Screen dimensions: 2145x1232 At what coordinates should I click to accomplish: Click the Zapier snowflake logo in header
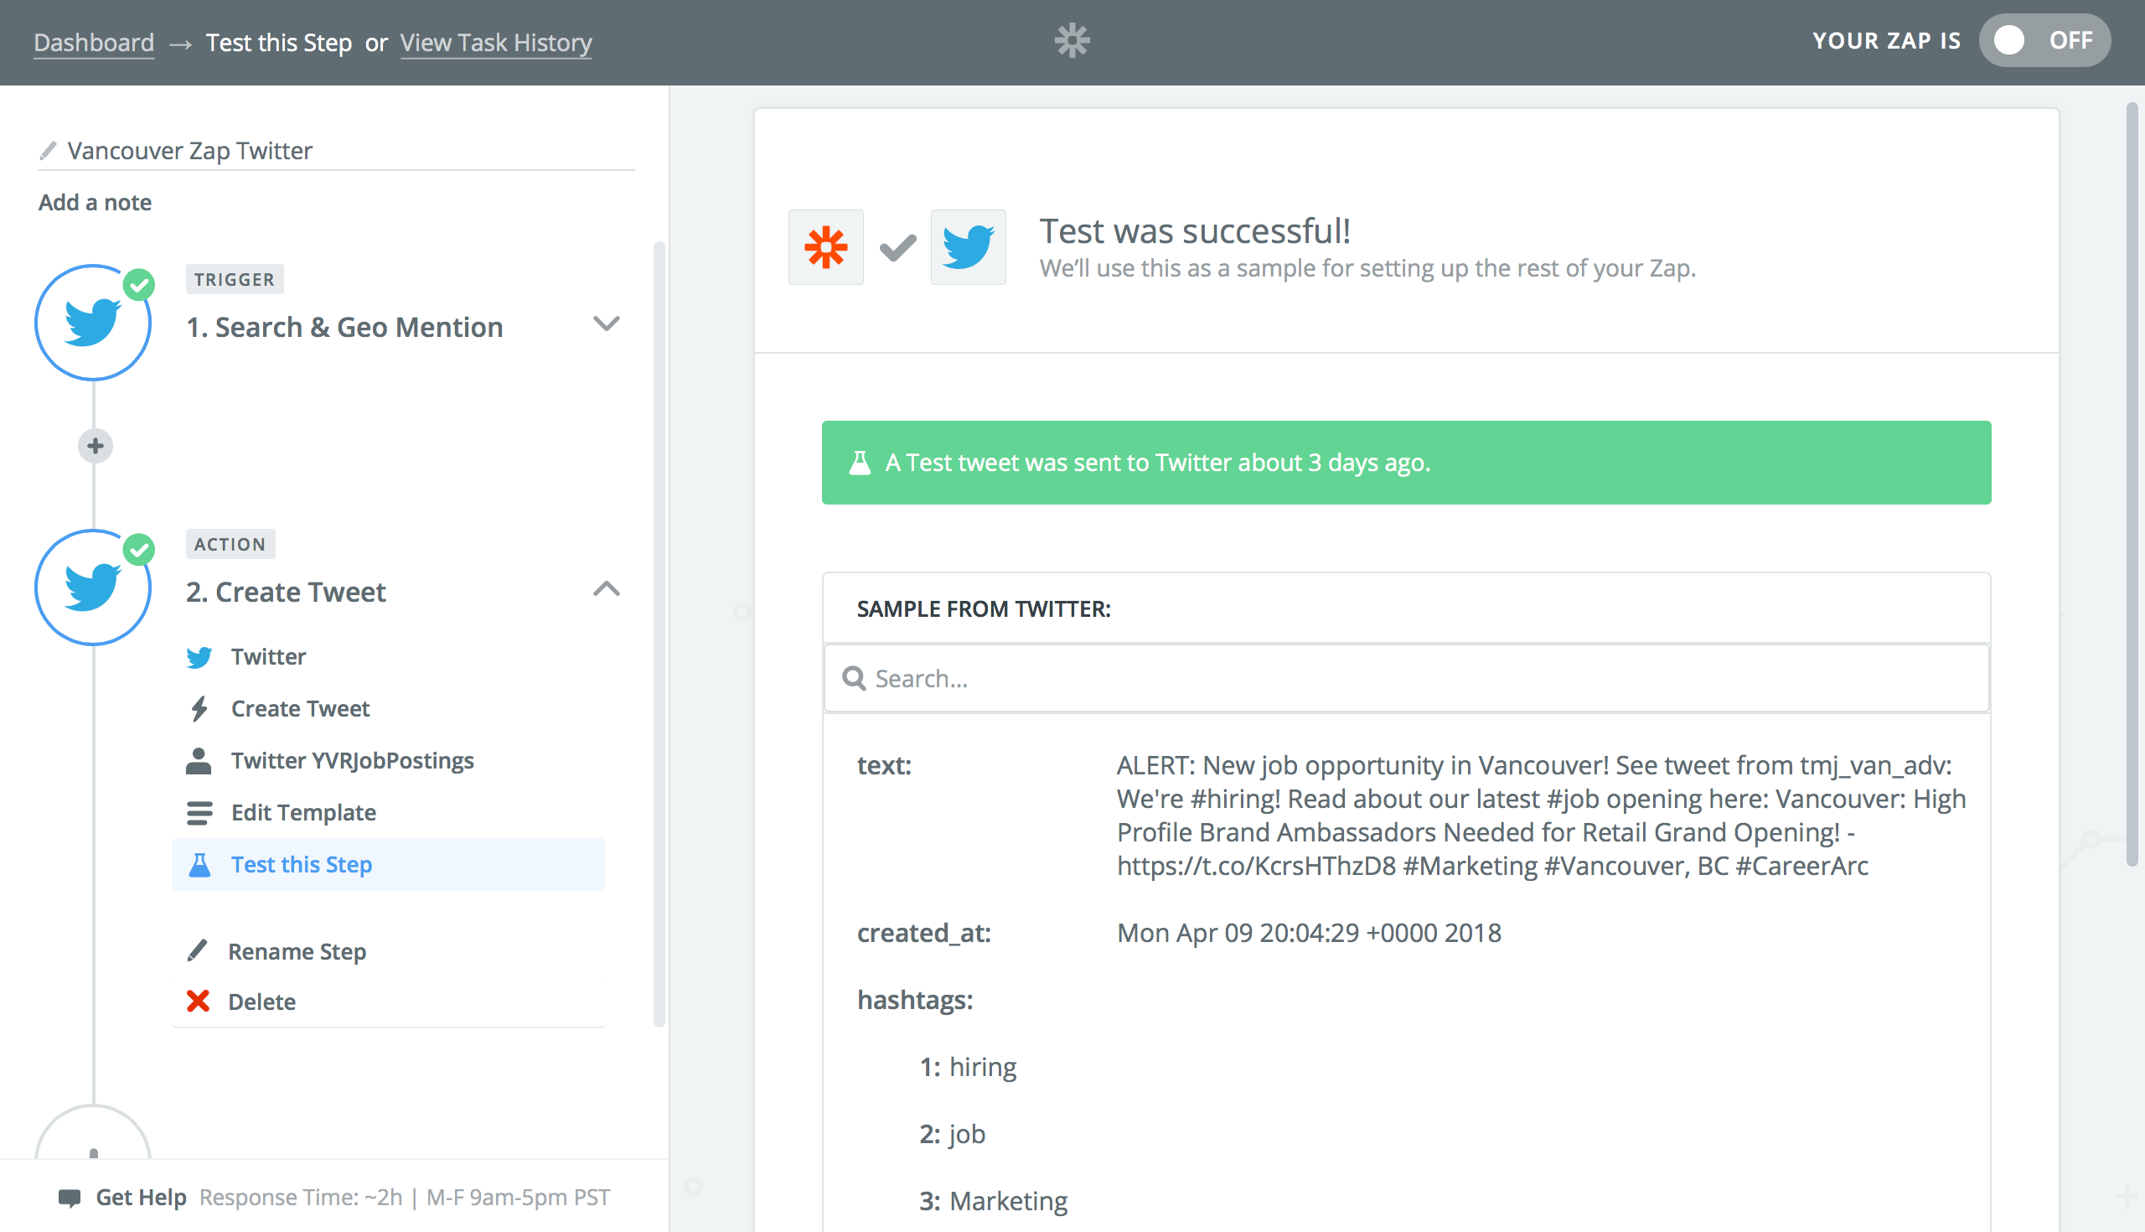click(x=1072, y=40)
